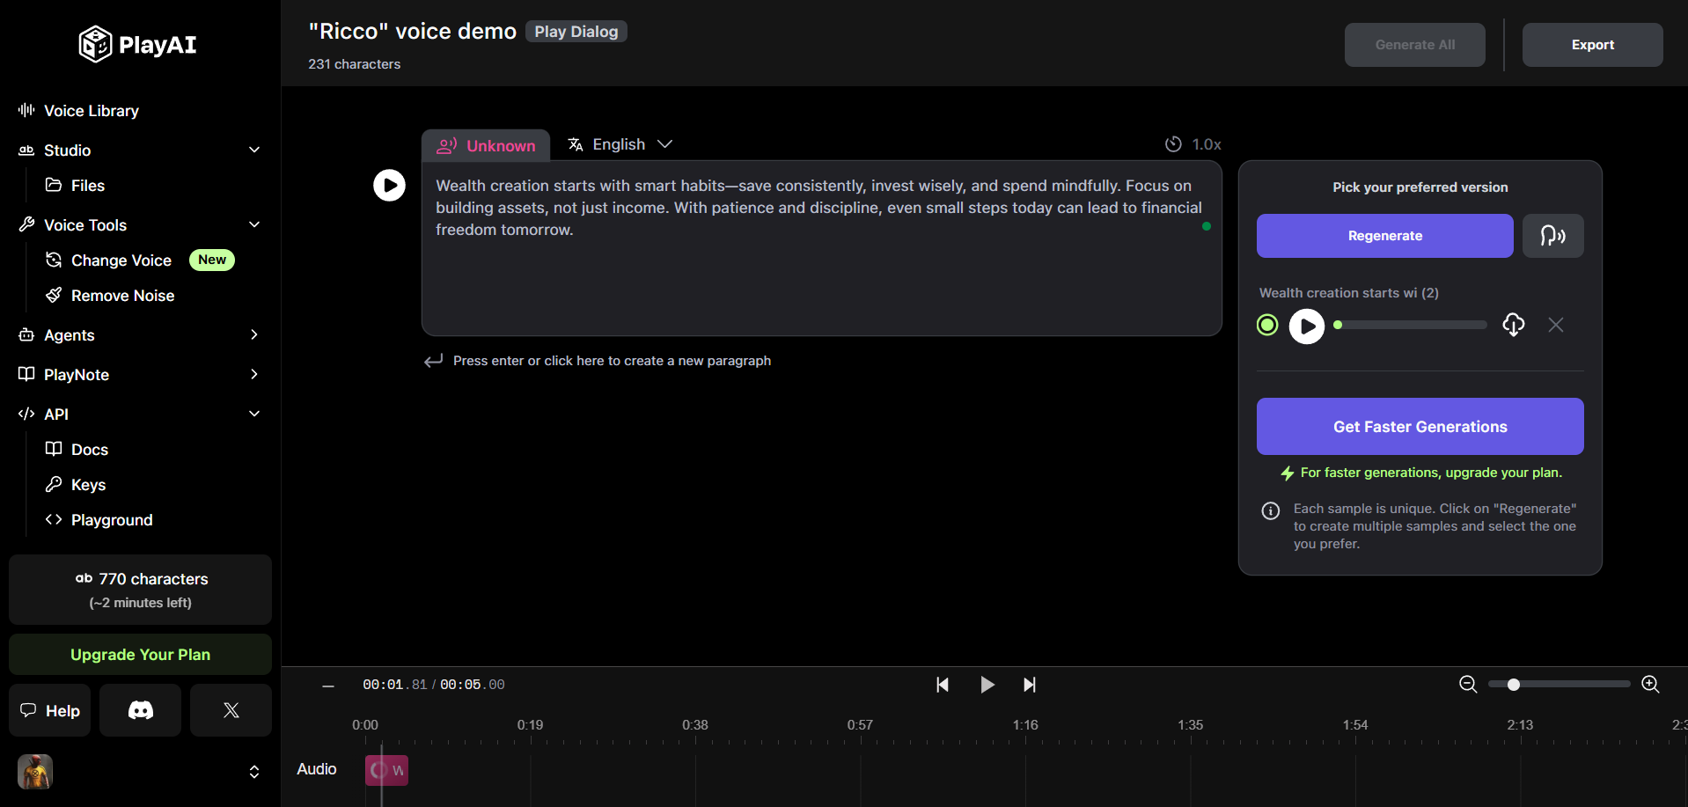The height and width of the screenshot is (807, 1688).
Task: Click the translate language icon
Action: (x=576, y=144)
